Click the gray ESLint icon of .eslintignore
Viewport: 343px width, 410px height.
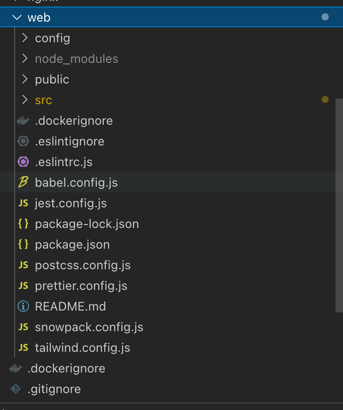click(23, 141)
